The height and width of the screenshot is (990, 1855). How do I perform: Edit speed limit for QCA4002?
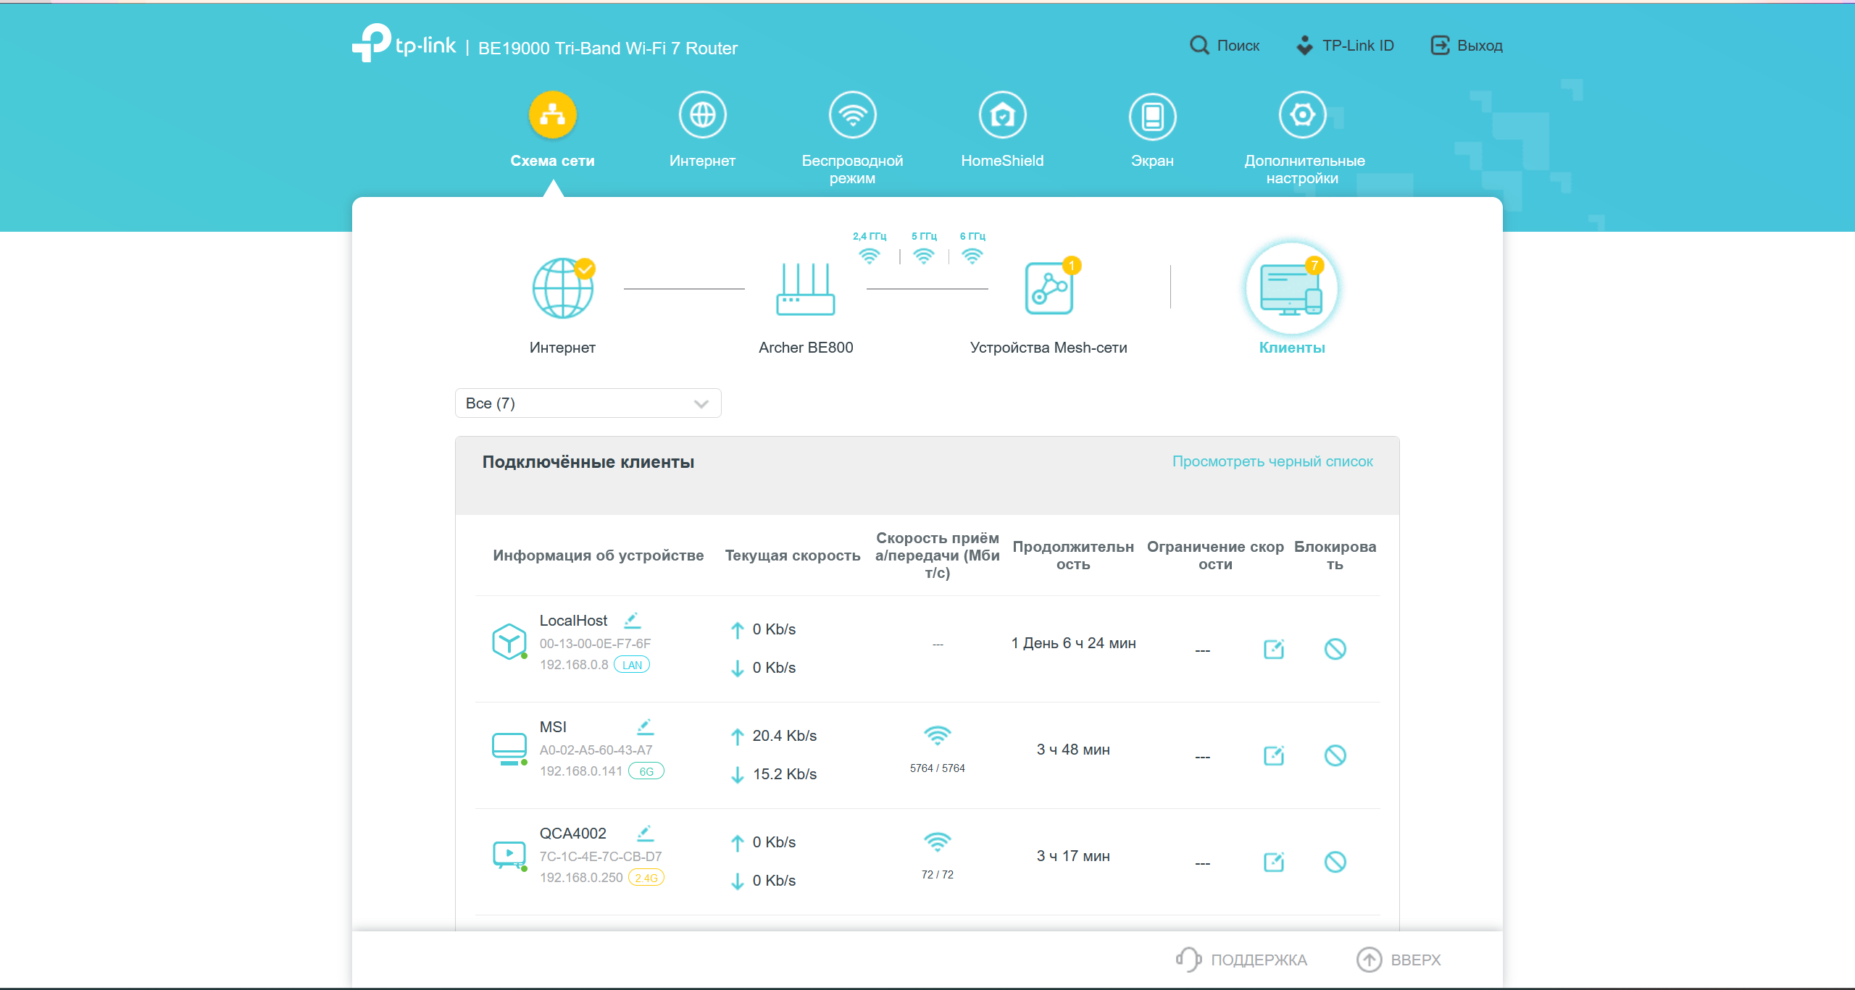pos(1274,862)
